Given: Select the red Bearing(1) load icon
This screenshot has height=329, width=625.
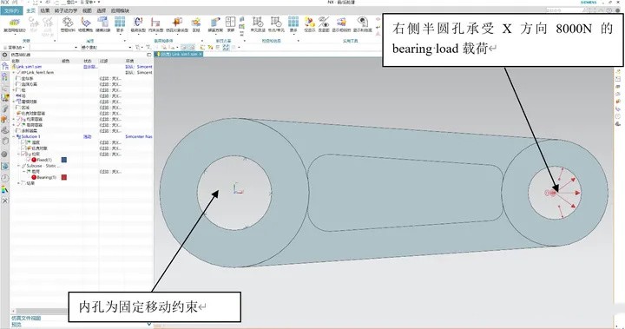Looking at the screenshot, I should pyautogui.click(x=34, y=177).
